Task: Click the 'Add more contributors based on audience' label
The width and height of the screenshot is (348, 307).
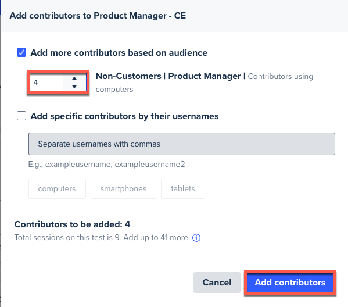Action: [119, 53]
